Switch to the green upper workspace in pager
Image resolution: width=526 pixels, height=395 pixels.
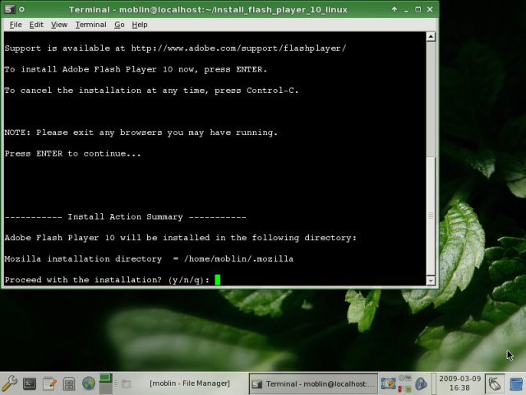point(106,378)
